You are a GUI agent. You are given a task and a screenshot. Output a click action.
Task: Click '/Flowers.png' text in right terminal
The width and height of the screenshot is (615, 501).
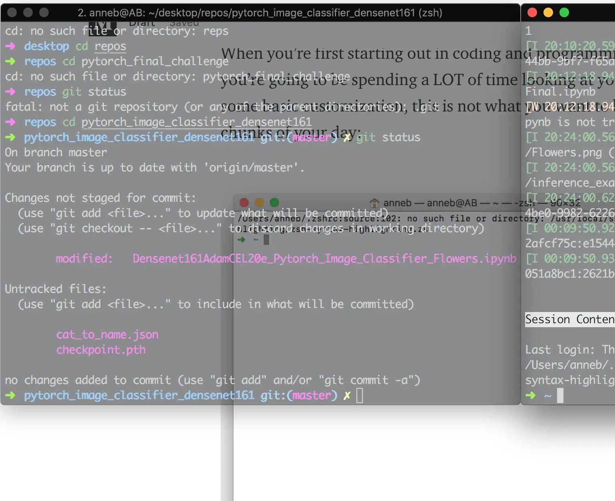pos(563,152)
